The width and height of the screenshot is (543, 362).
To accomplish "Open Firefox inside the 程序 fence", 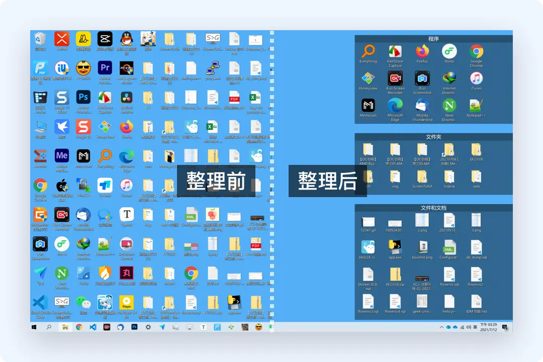I will 422,51.
